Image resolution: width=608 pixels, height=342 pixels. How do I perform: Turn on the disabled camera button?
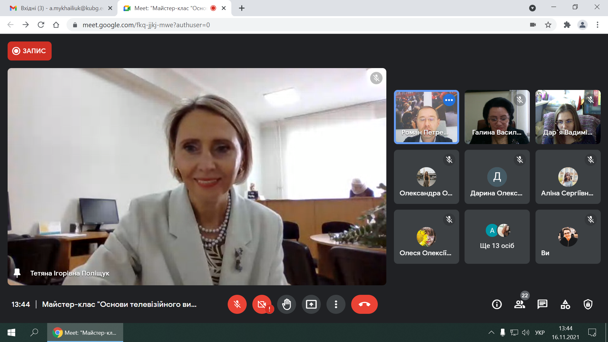tap(262, 304)
